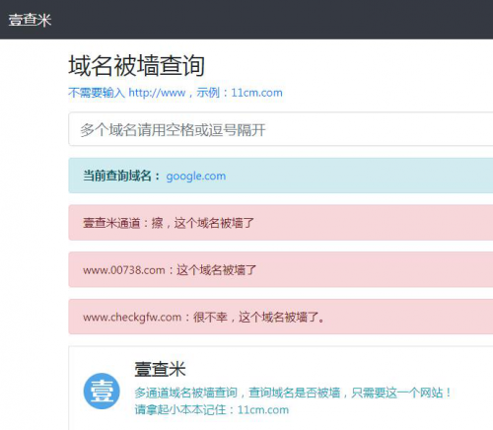
Task: Open the 壹查米 heading in info card
Action: click(160, 369)
